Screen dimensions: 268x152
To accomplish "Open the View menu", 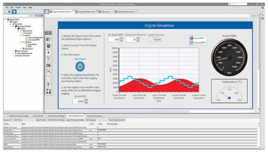I will pyautogui.click(x=25, y=8).
